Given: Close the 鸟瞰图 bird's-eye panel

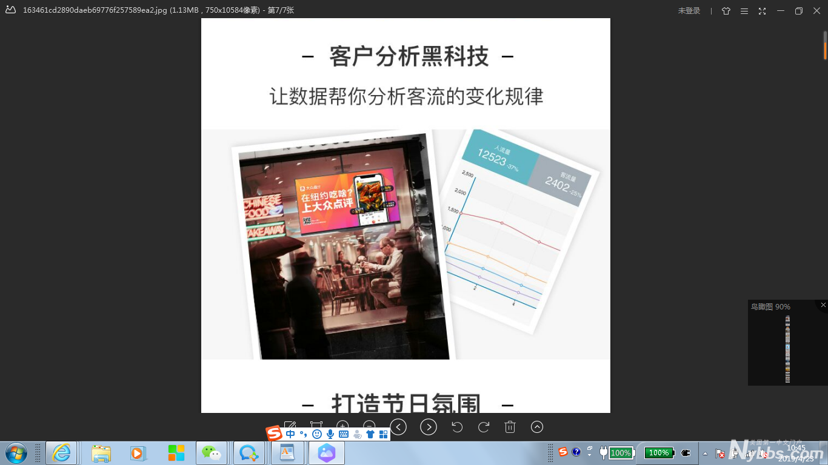Looking at the screenshot, I should point(823,305).
